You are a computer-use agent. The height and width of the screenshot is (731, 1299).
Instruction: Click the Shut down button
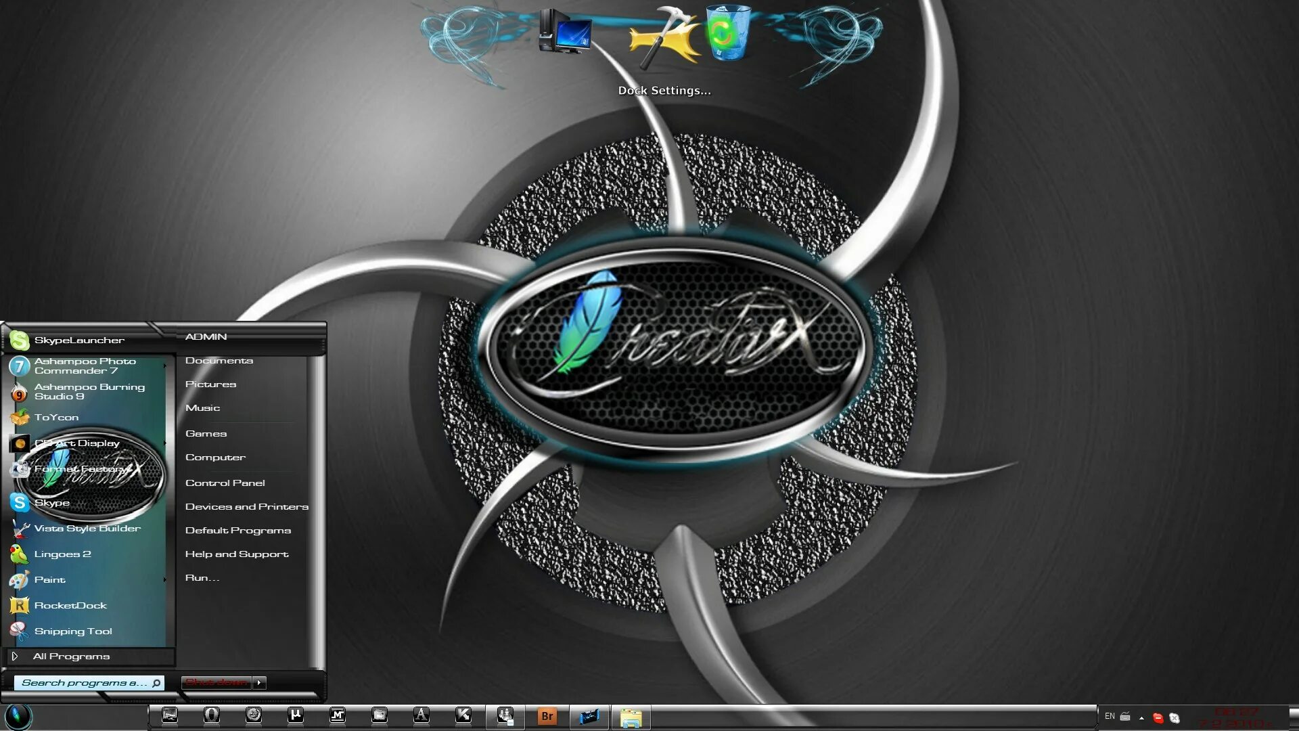point(216,682)
